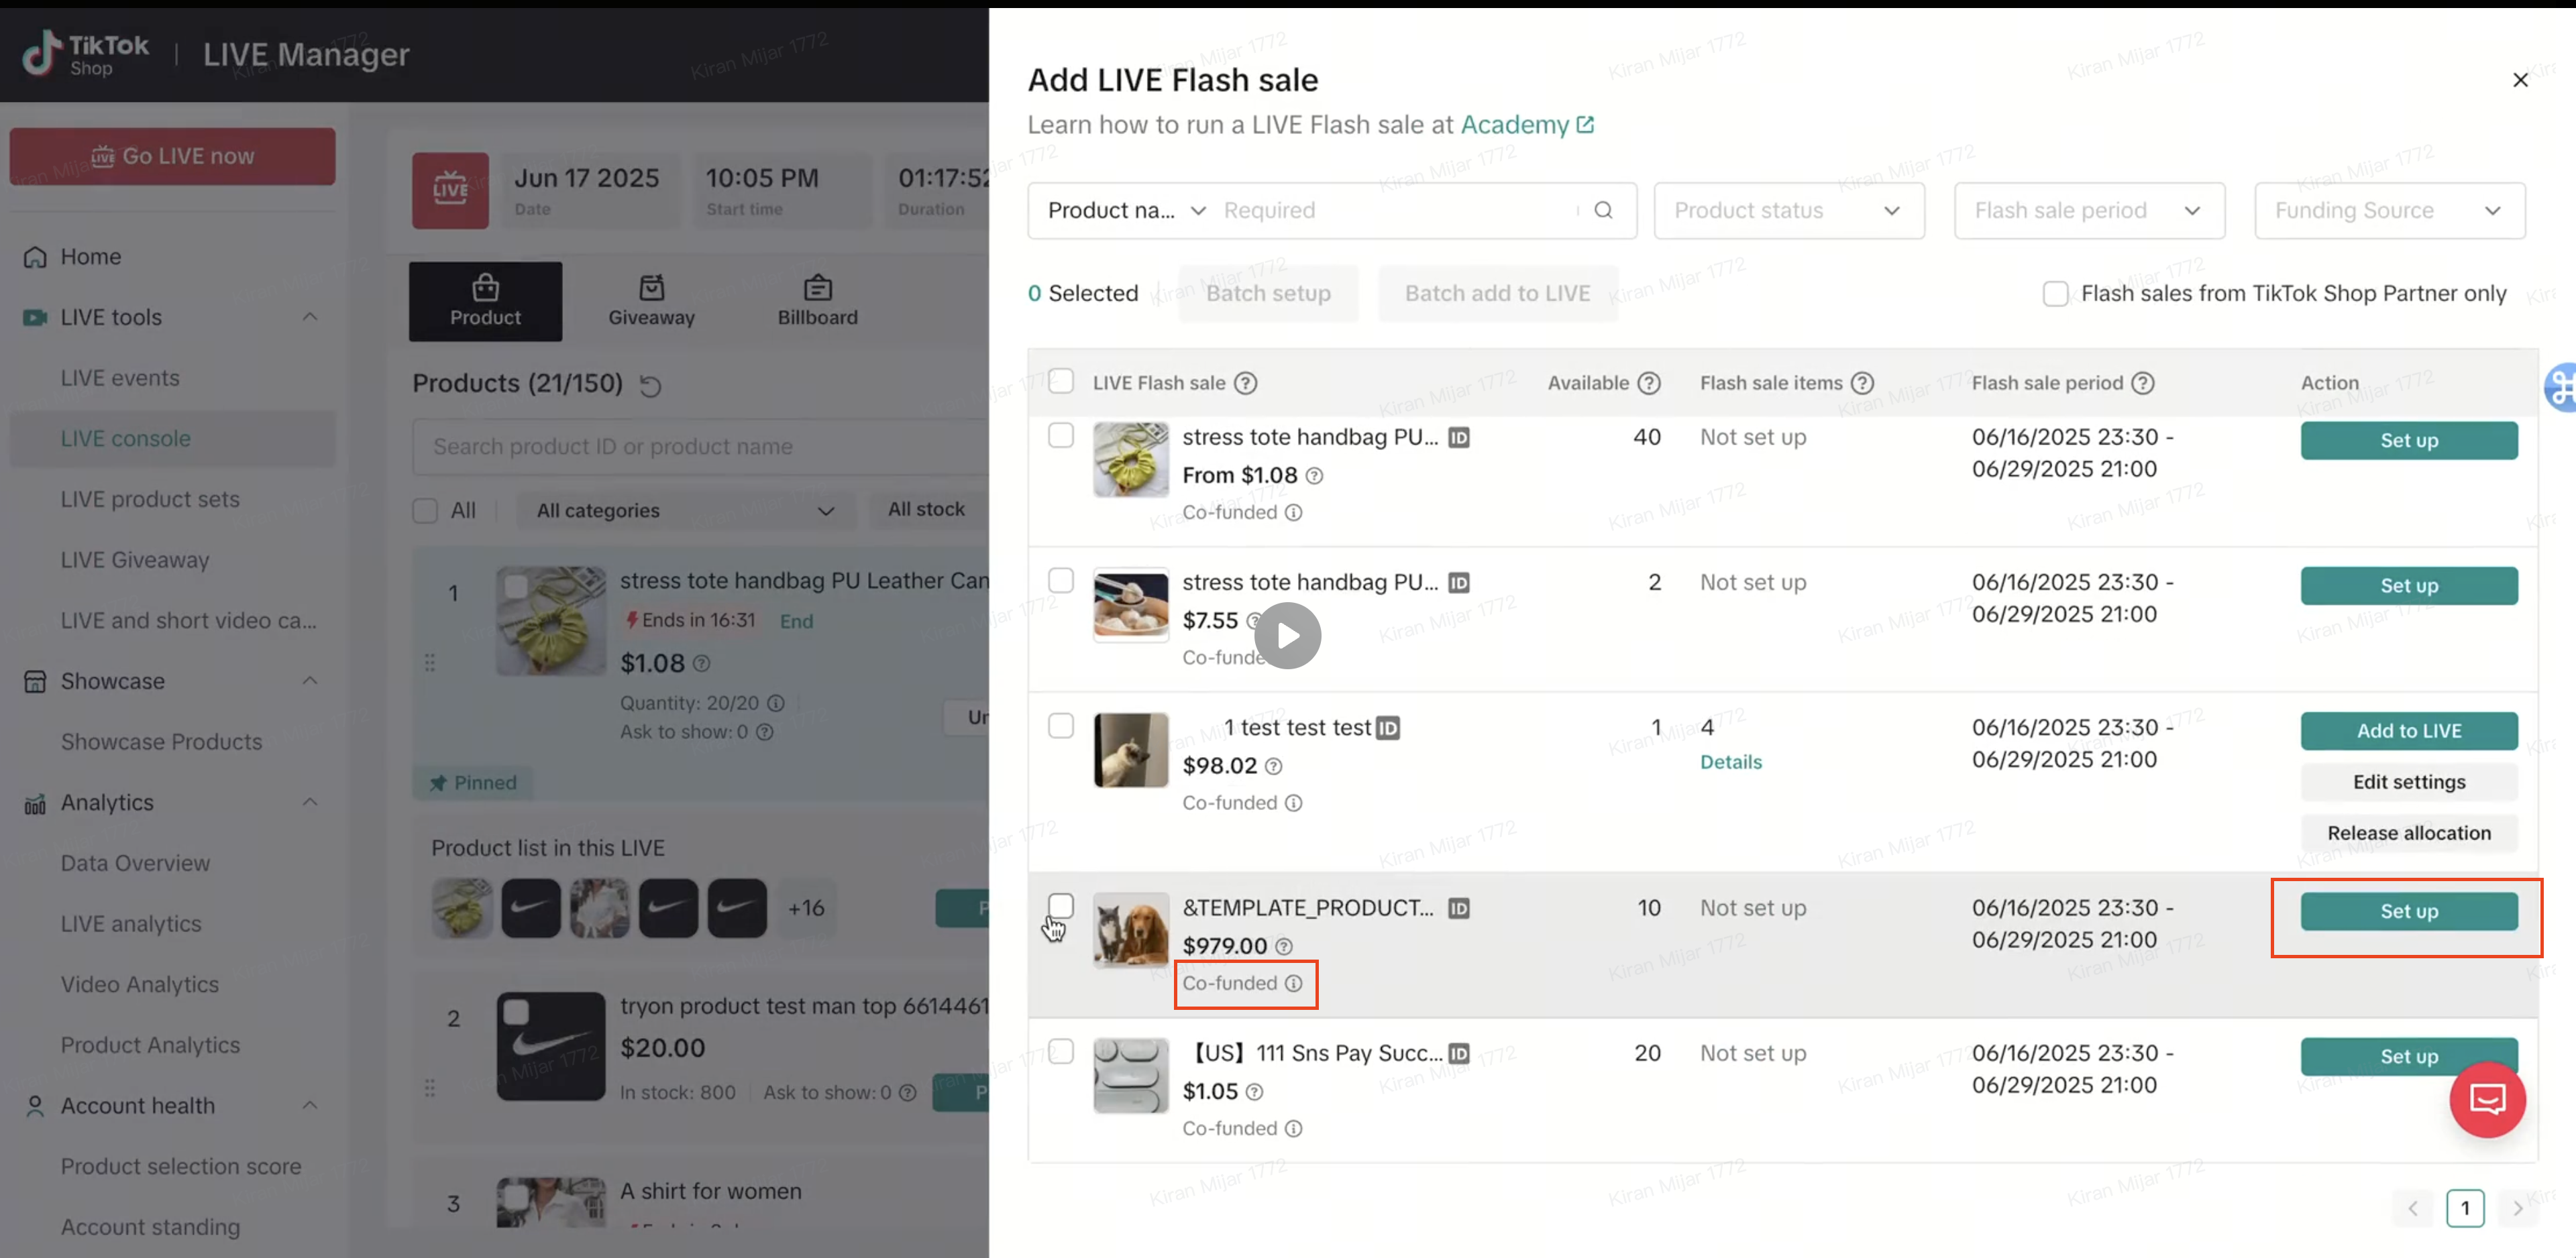Screen dimensions: 2576x1258
Task: Click the ID badge next to 1 test test test
Action: (x=1388, y=728)
